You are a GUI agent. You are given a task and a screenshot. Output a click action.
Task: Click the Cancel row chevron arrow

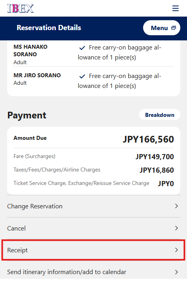[176, 228]
